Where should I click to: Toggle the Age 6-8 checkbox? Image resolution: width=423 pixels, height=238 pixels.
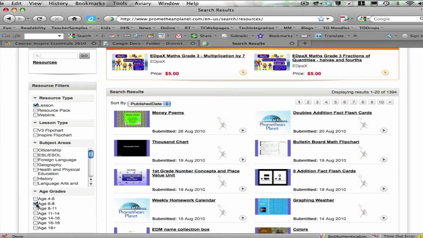pyautogui.click(x=35, y=204)
